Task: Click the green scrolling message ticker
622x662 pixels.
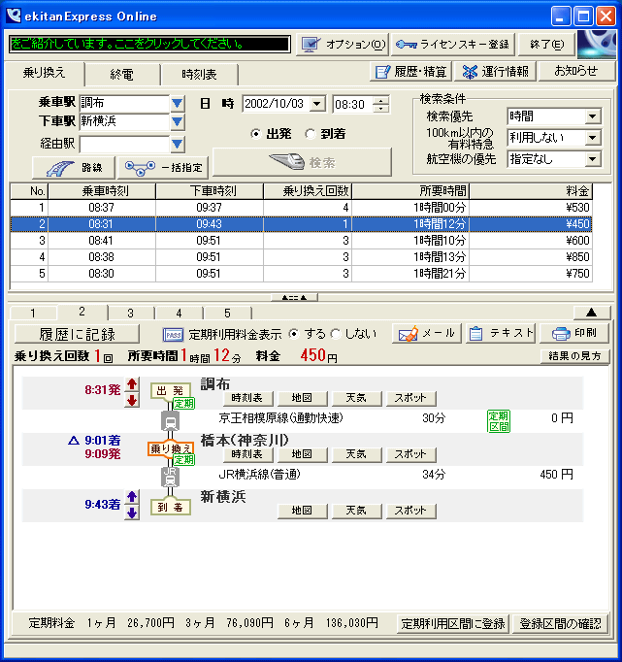Action: [x=149, y=44]
